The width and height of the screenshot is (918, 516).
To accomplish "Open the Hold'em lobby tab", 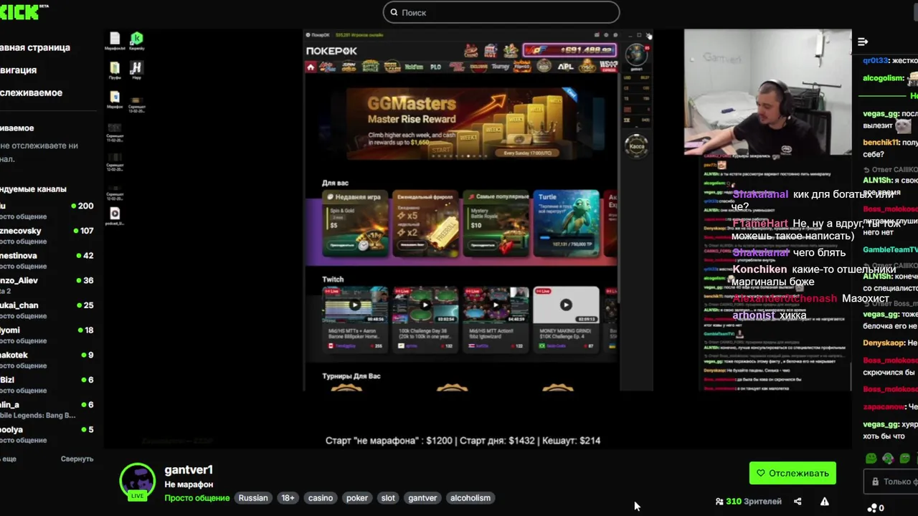I will 414,67.
